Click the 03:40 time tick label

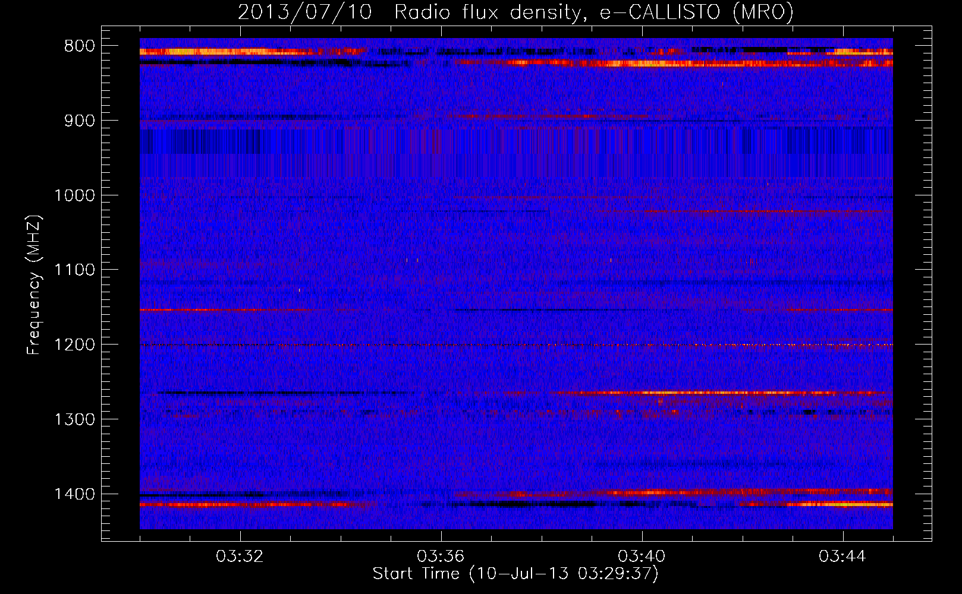(642, 557)
